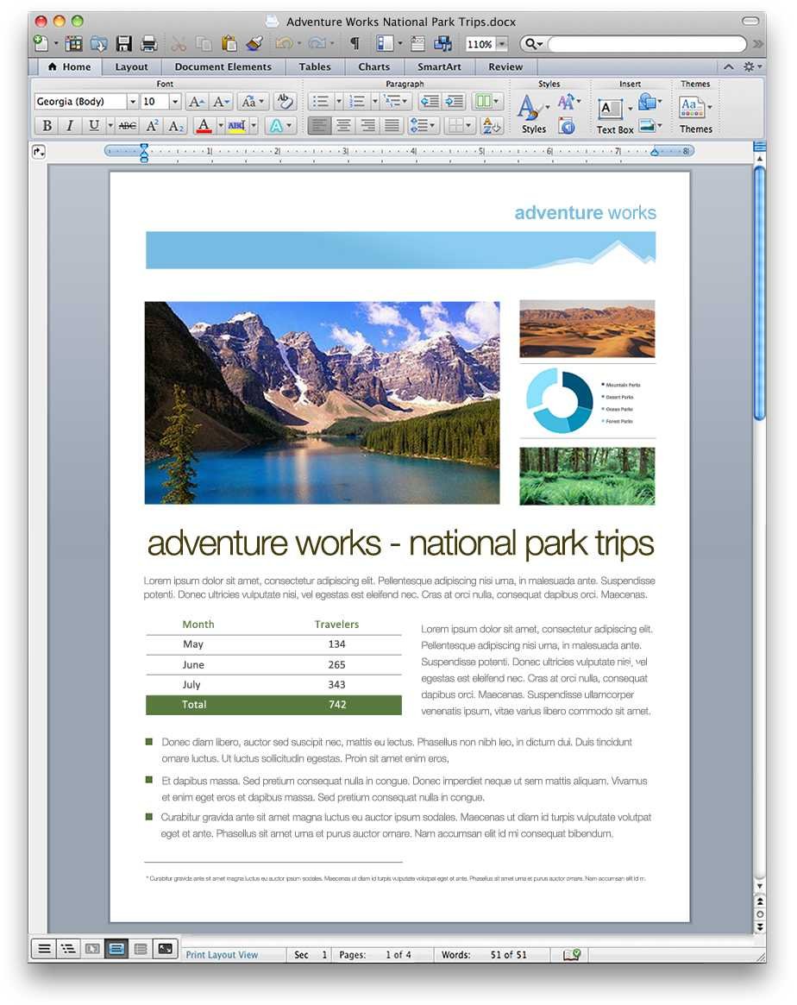Click in the toolbar search field

click(x=647, y=44)
